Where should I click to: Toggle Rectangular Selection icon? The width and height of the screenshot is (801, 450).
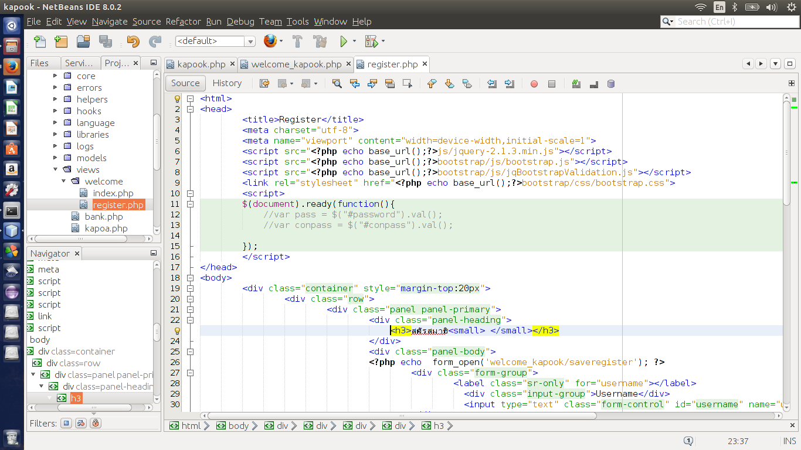coord(407,84)
